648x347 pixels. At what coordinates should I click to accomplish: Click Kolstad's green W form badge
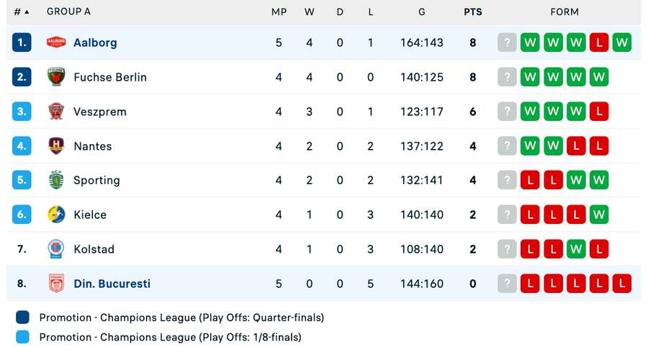(575, 249)
